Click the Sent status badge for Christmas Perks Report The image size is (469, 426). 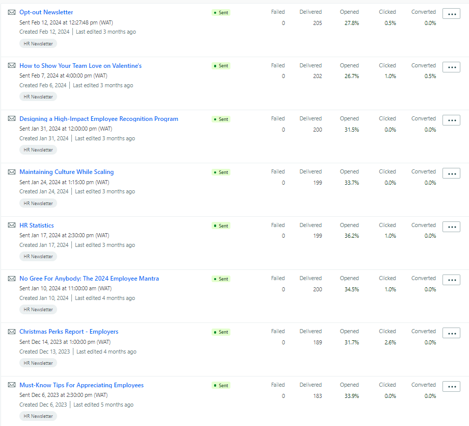click(x=221, y=332)
